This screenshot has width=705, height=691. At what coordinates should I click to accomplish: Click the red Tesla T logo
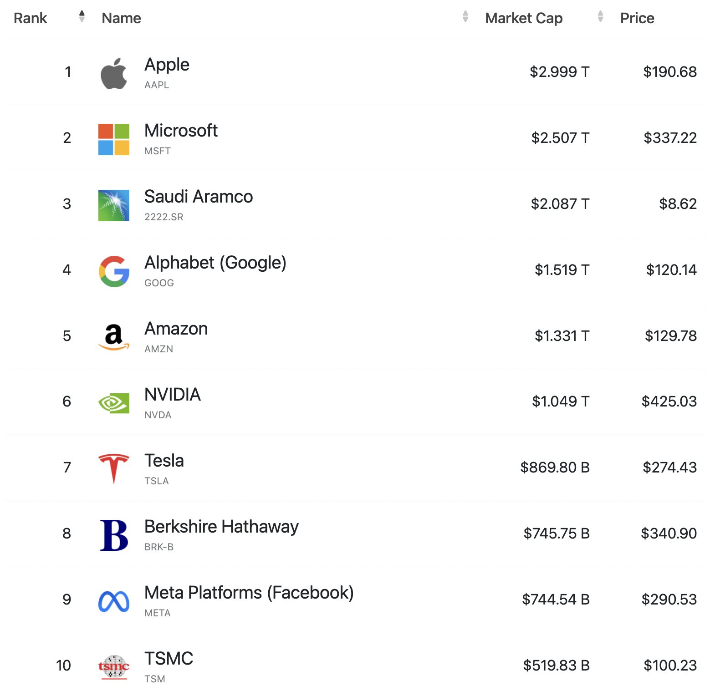coord(114,468)
